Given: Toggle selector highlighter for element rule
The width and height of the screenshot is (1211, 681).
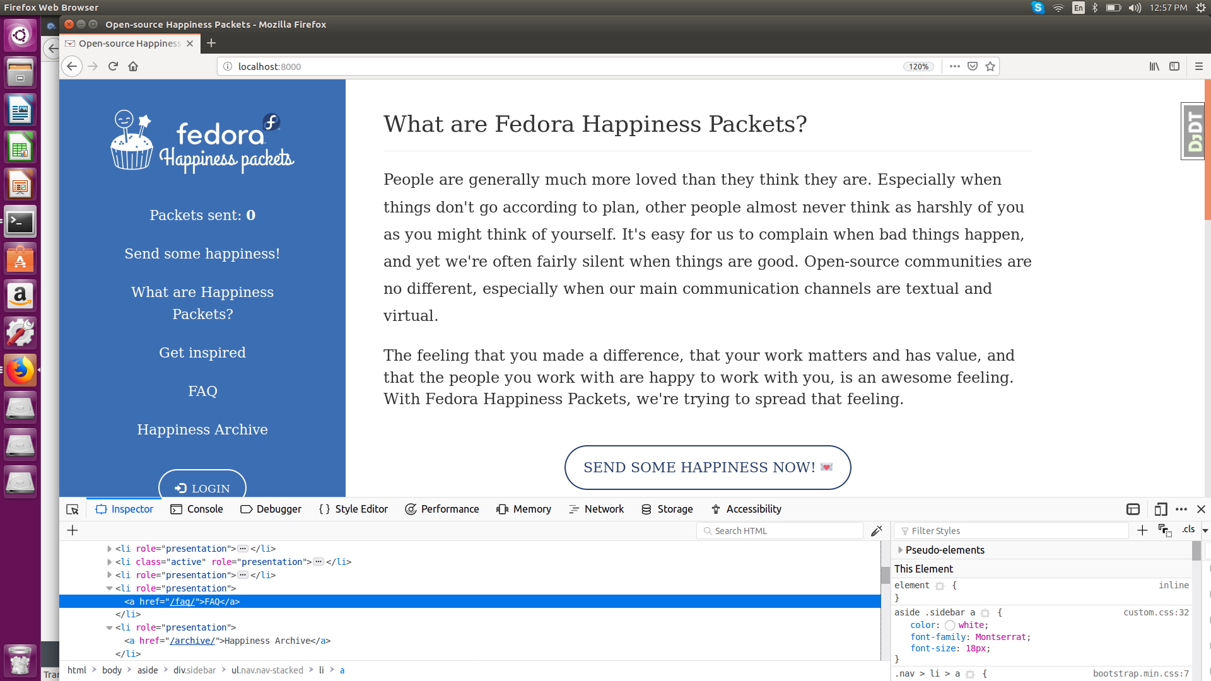Looking at the screenshot, I should point(940,586).
